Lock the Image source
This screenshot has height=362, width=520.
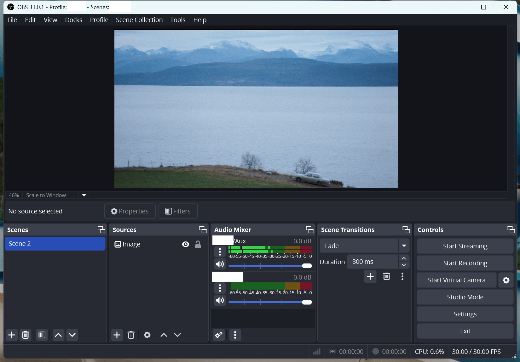(198, 244)
